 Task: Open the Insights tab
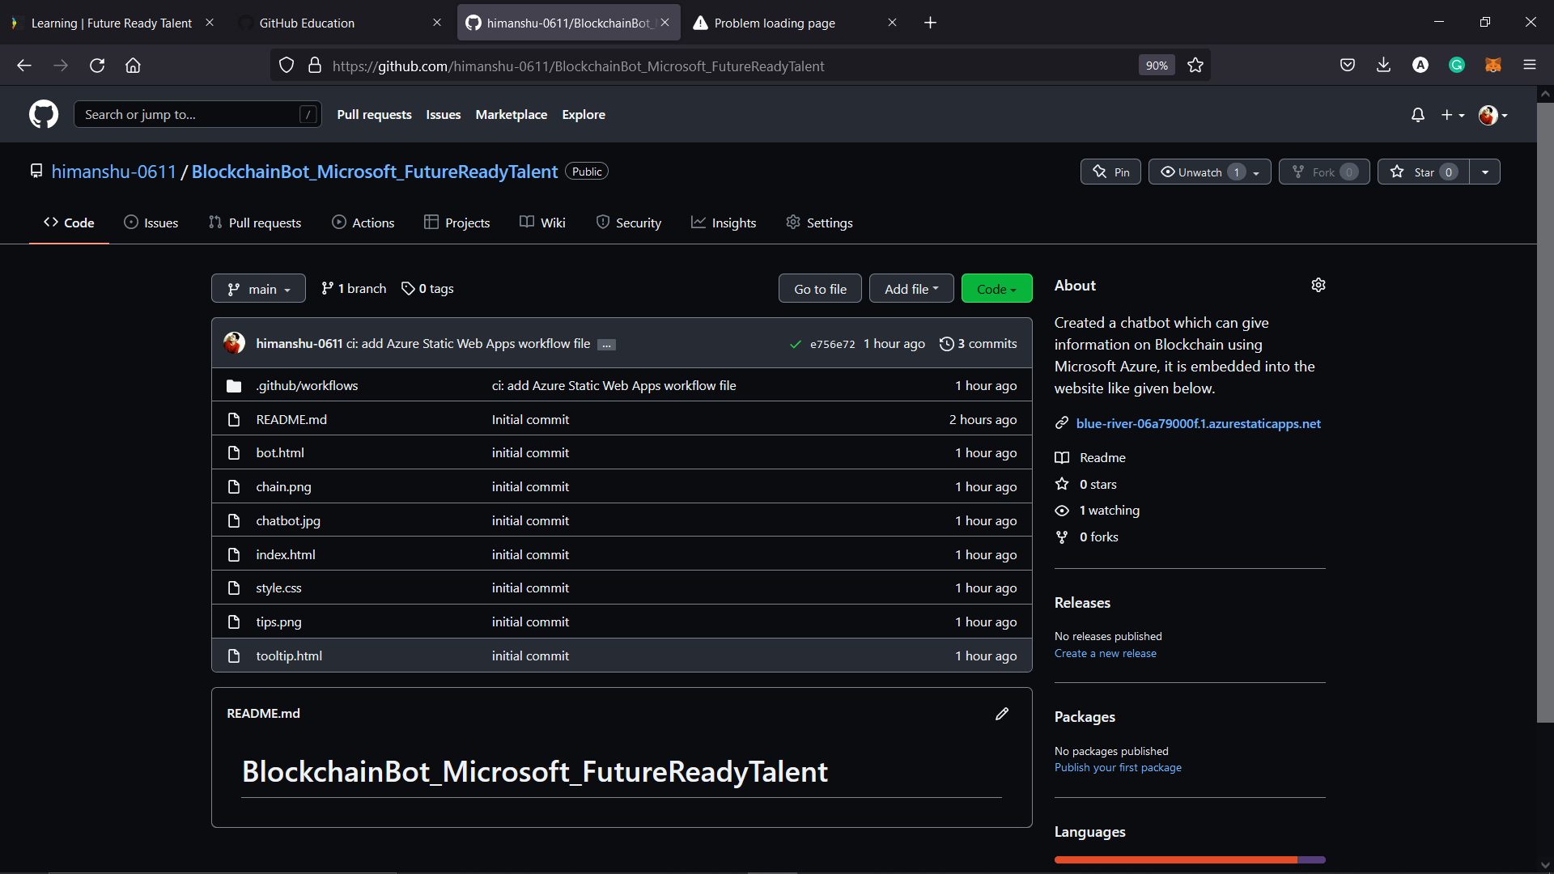point(724,223)
